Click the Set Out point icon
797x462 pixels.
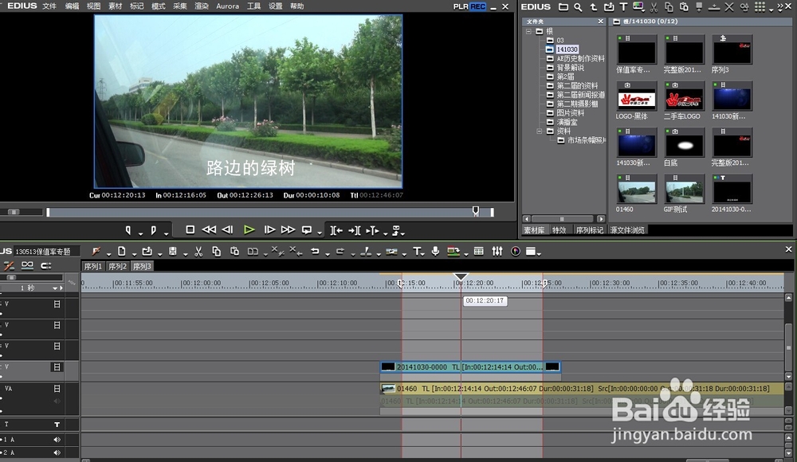point(154,230)
